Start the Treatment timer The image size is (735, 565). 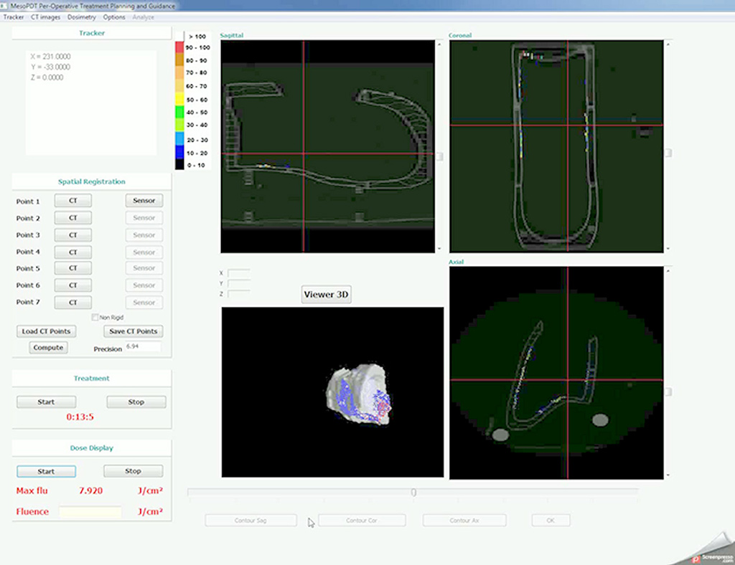[47, 402]
